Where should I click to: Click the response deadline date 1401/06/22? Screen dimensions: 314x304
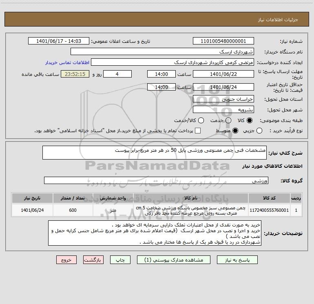[x=223, y=74]
